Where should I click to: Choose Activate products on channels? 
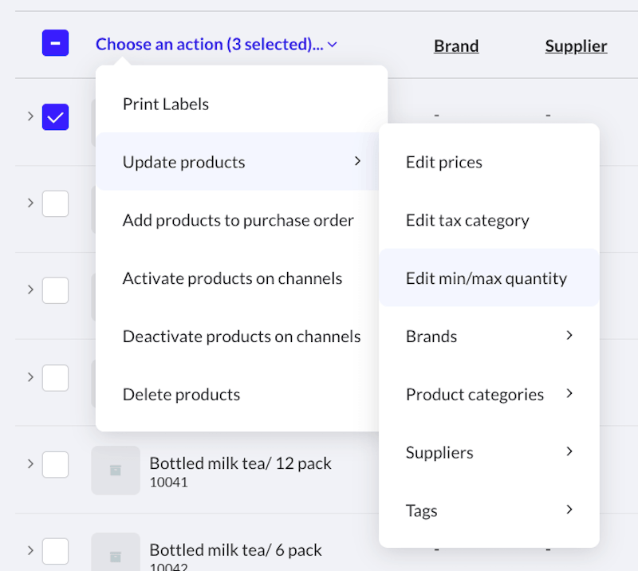pyautogui.click(x=238, y=278)
